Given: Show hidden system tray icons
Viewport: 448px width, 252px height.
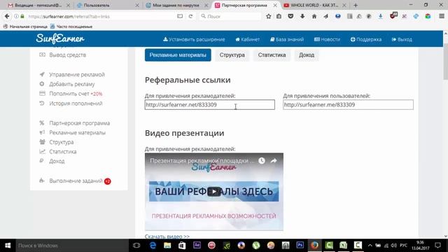Looking at the screenshot, I should pos(370,246).
